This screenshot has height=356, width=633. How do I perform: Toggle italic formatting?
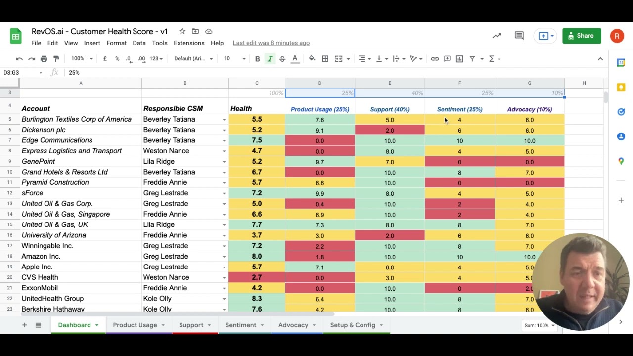pyautogui.click(x=270, y=59)
